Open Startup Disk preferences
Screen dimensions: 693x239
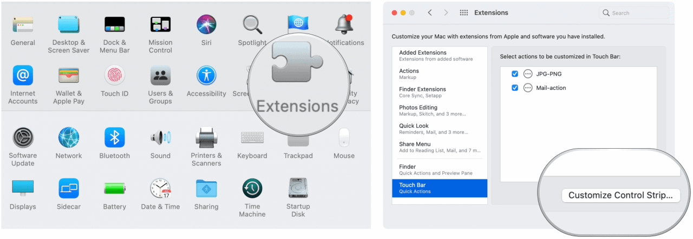[x=298, y=189]
